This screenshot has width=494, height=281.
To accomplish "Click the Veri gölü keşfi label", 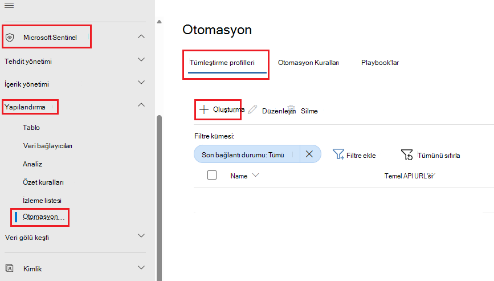I will pos(27,238).
